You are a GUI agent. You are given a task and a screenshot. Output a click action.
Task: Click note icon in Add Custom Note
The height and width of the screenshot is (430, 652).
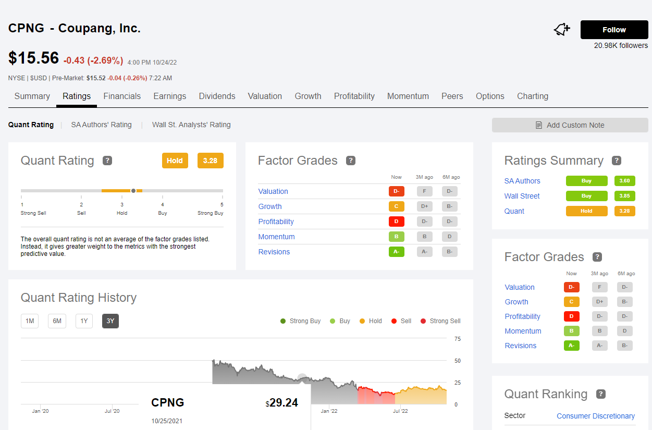539,125
